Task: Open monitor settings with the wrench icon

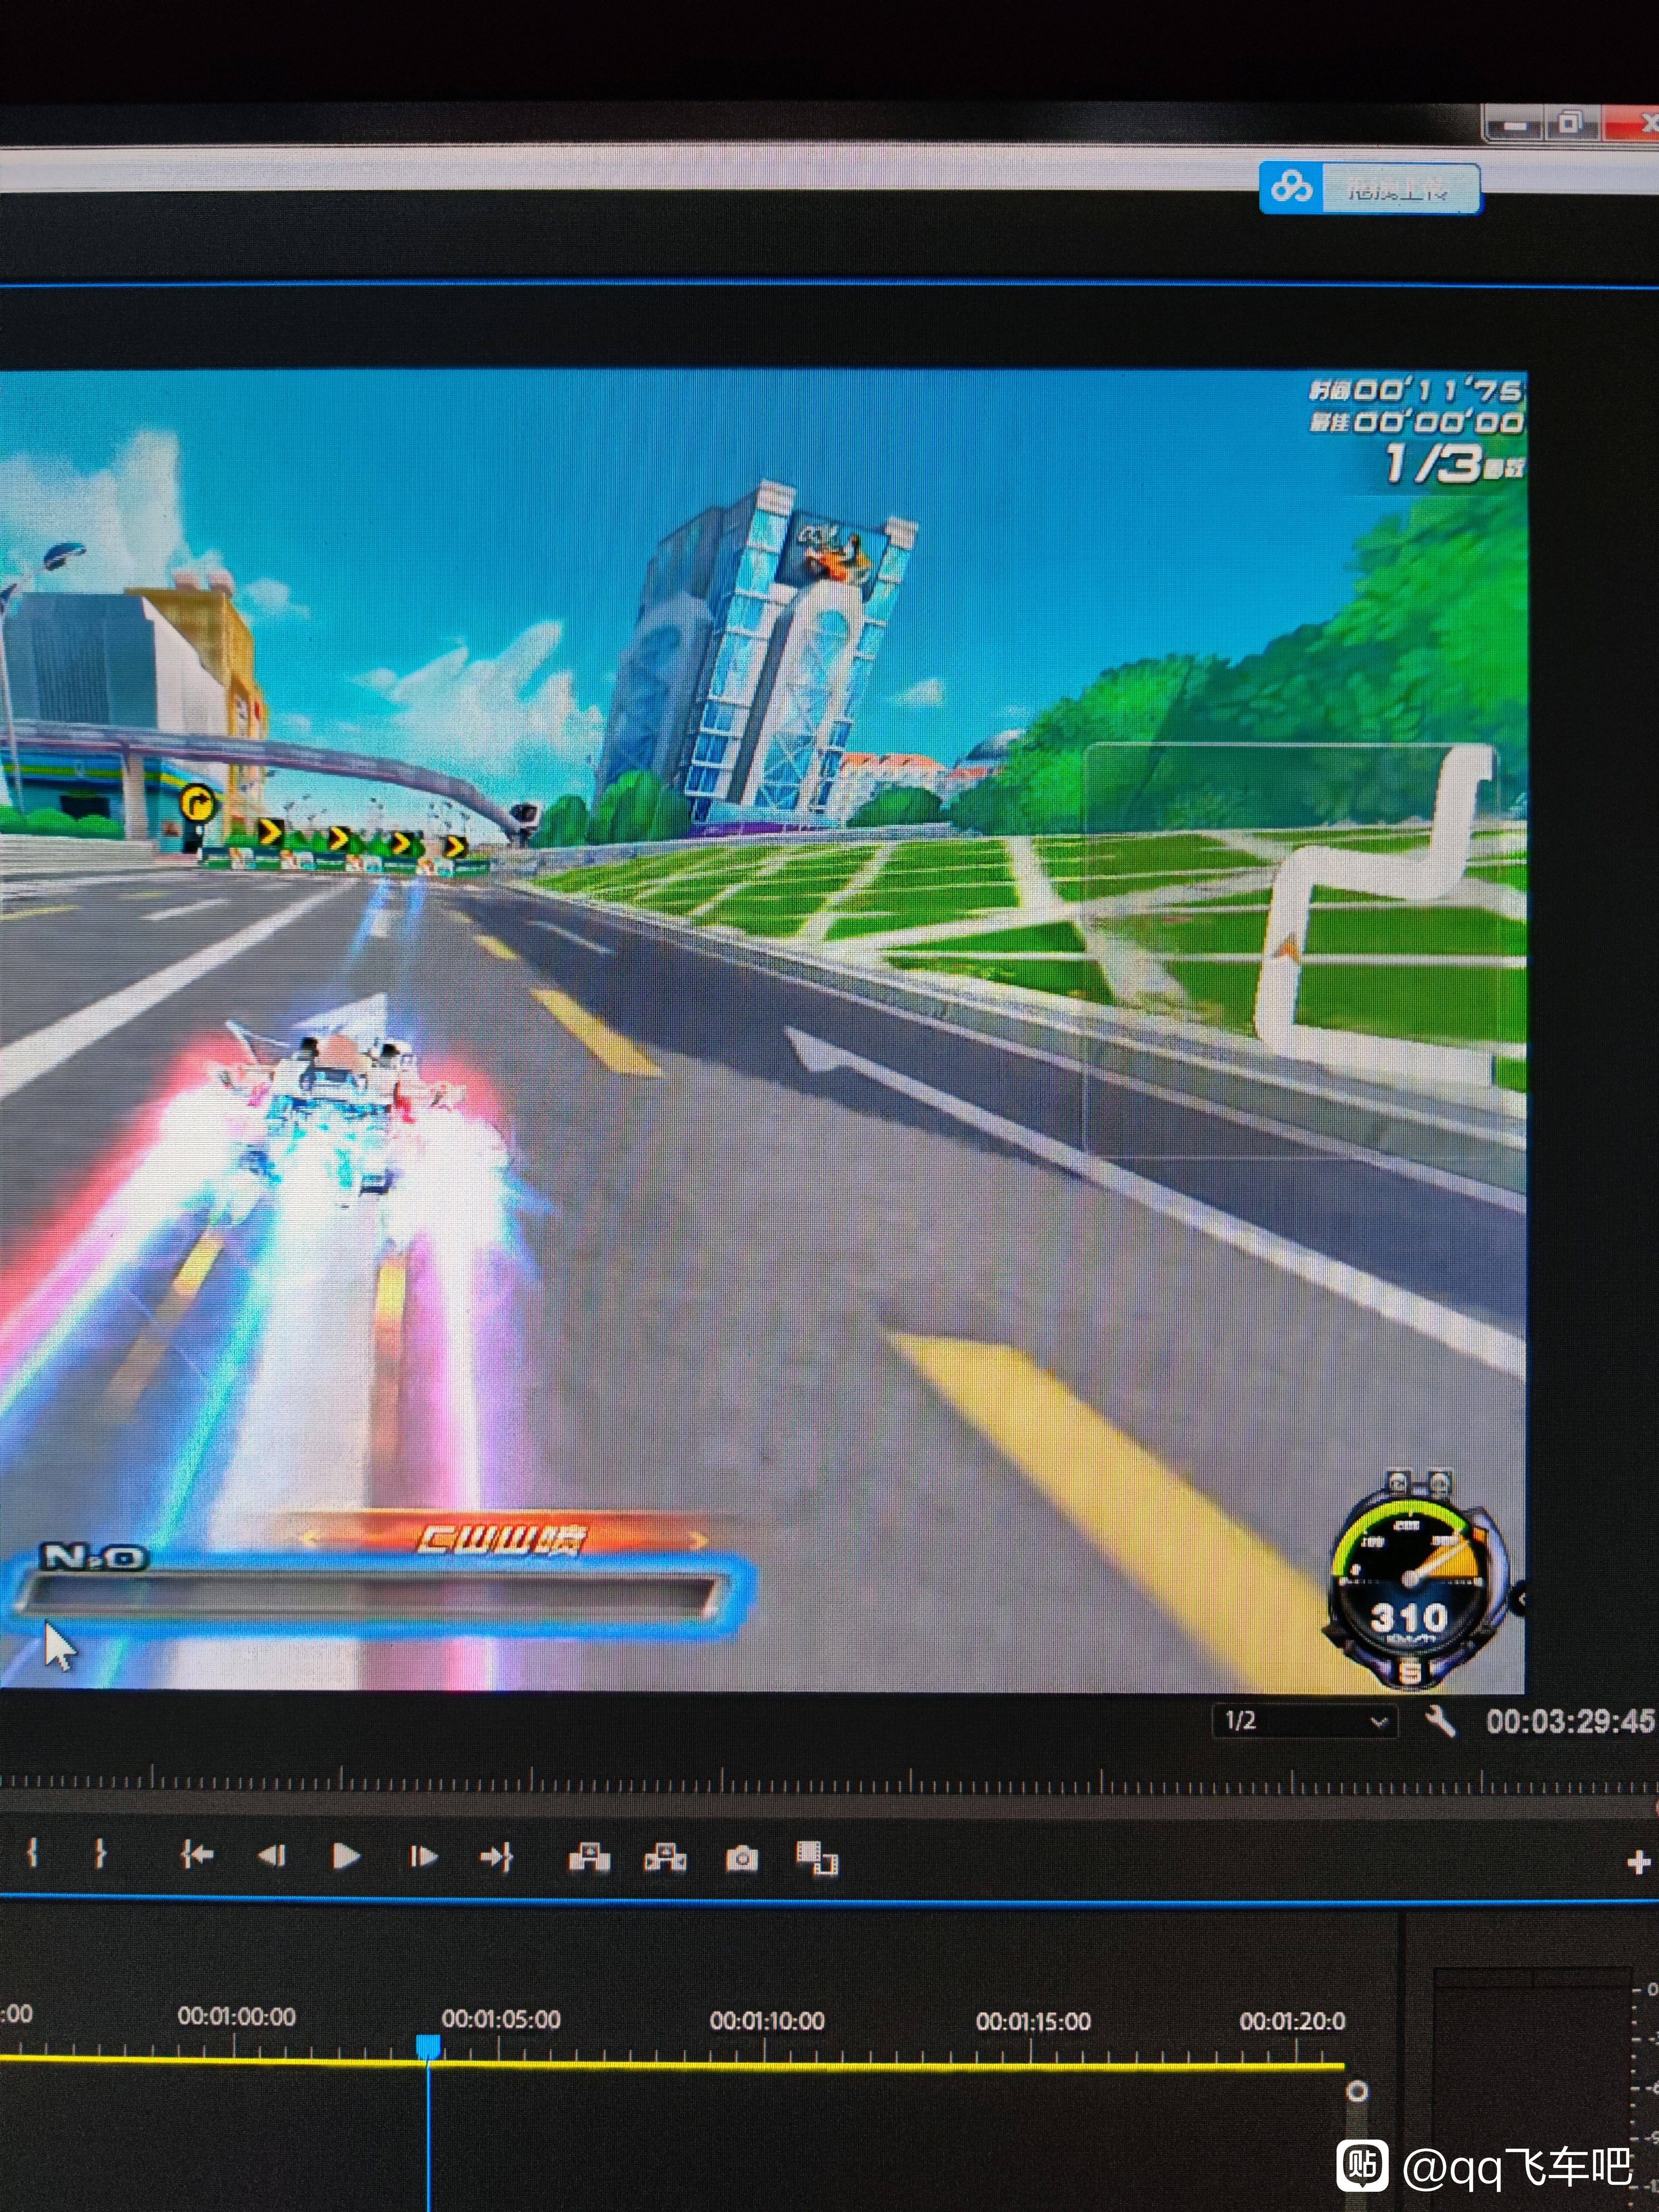Action: pos(1440,1721)
